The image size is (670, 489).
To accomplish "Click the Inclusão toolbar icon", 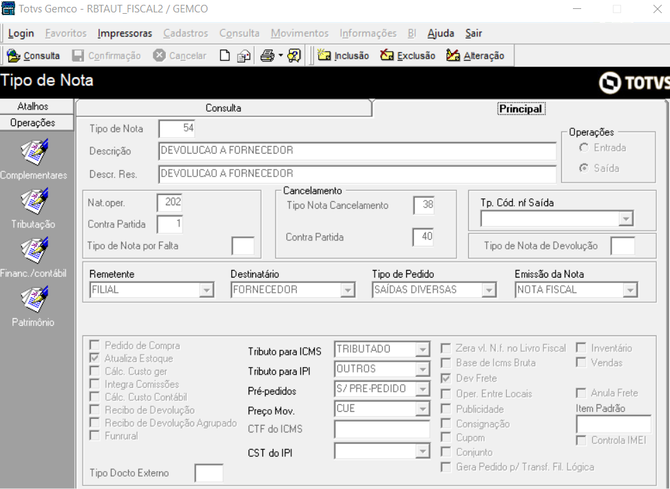I will [x=324, y=55].
